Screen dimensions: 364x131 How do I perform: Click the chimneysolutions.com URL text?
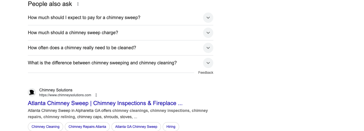click(65, 95)
